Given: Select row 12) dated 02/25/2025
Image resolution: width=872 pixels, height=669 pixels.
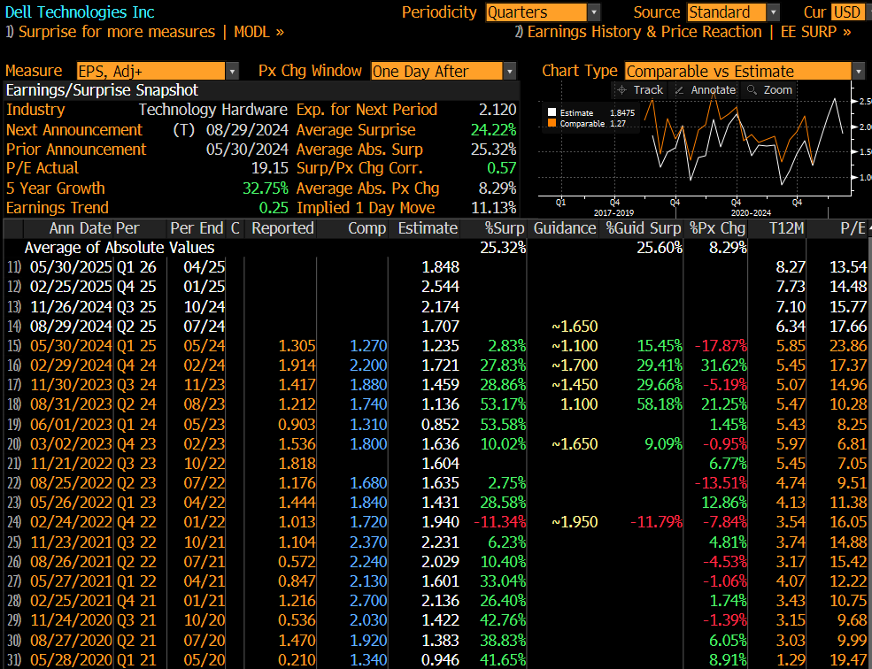Looking at the screenshot, I should coord(436,287).
